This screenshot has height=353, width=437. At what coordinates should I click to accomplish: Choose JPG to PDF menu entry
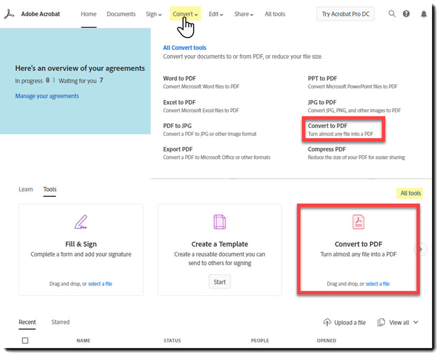pyautogui.click(x=354, y=106)
